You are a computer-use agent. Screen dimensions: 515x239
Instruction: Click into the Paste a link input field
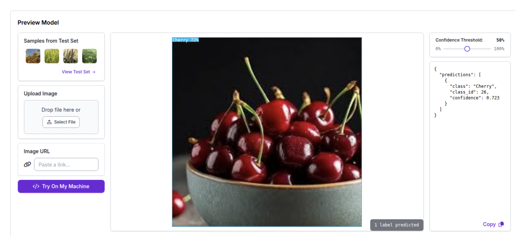[x=66, y=164]
